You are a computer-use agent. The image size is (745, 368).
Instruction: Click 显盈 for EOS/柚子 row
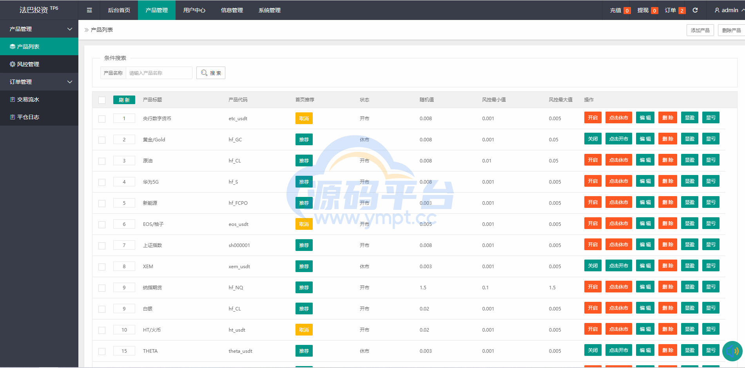coord(690,223)
